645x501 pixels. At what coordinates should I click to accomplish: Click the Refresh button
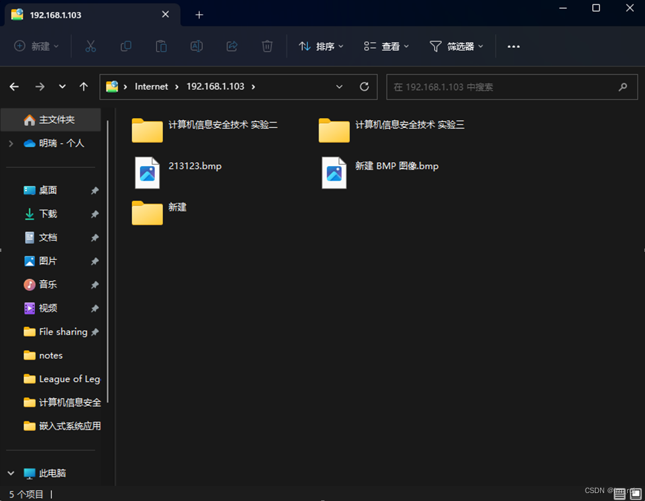(x=364, y=87)
